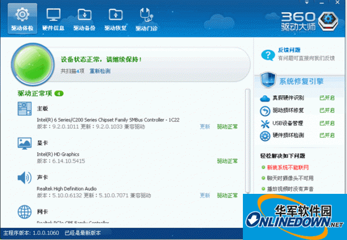Click the 系统修复引擎 shield icon

(268, 80)
